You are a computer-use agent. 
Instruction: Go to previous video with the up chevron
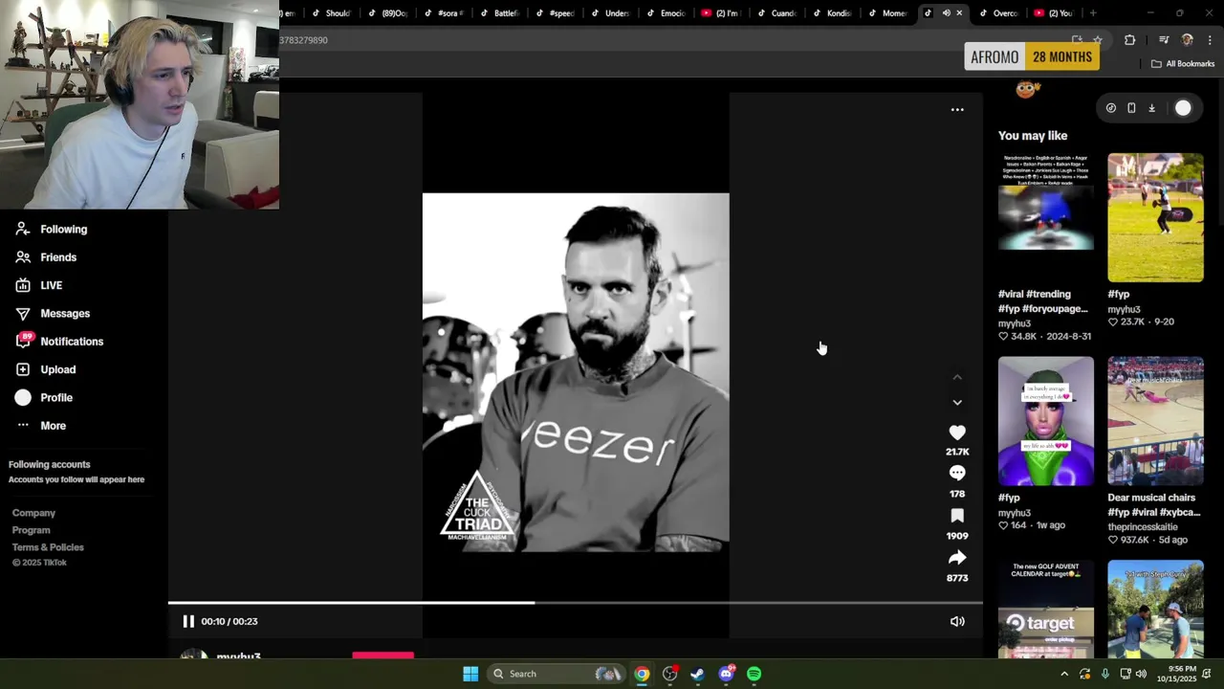coord(957,378)
